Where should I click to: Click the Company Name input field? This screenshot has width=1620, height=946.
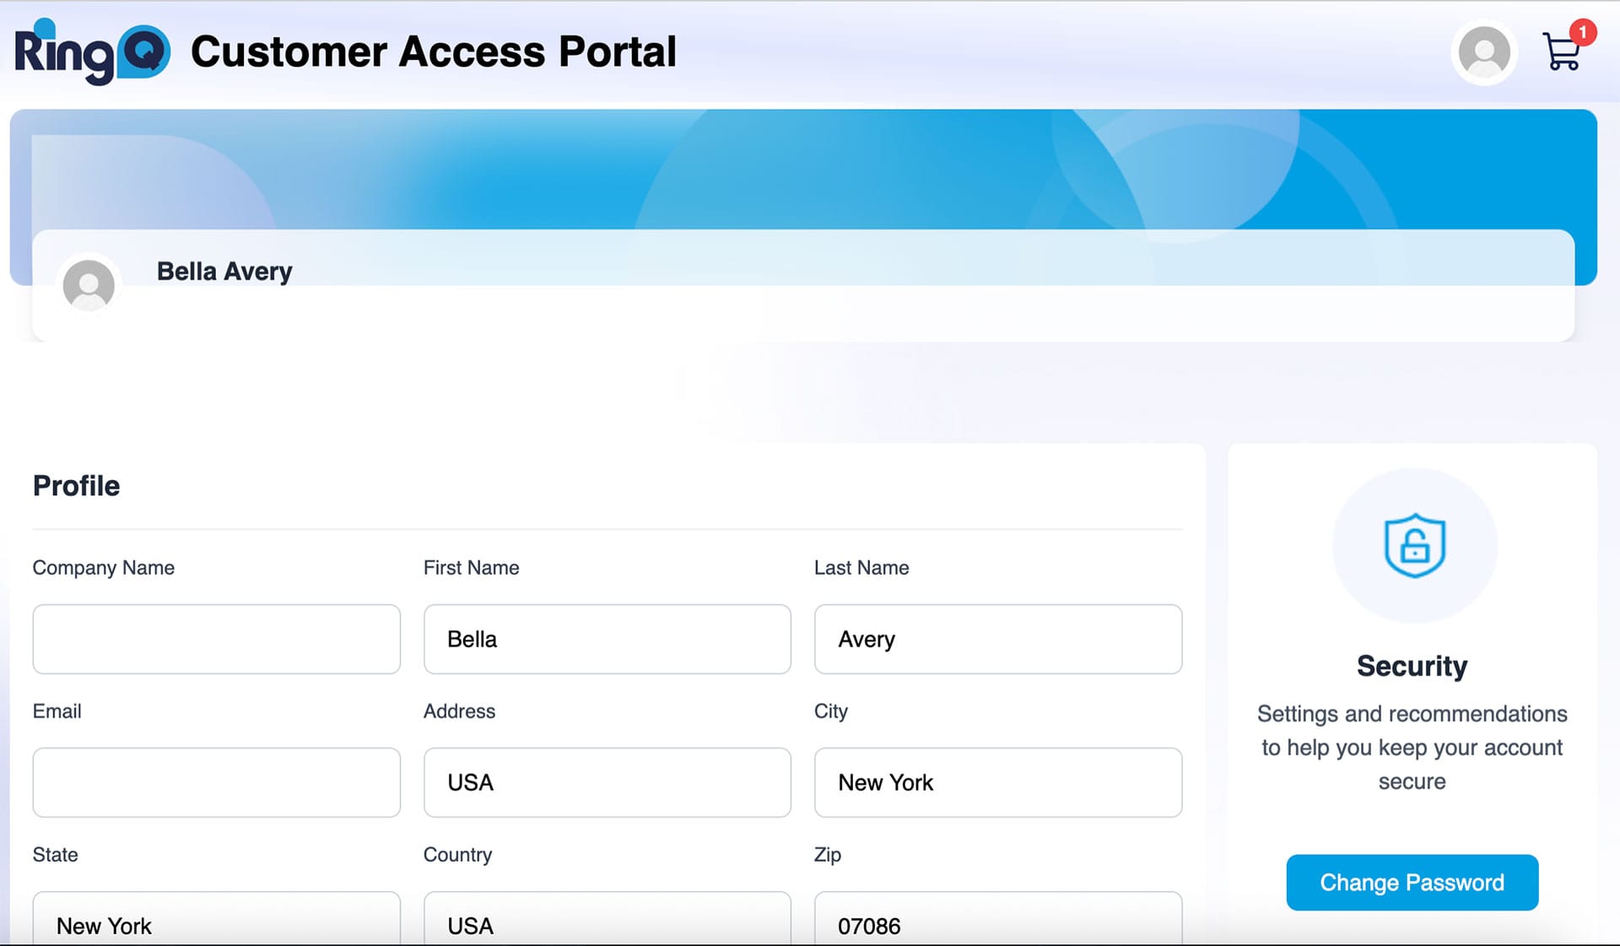216,639
